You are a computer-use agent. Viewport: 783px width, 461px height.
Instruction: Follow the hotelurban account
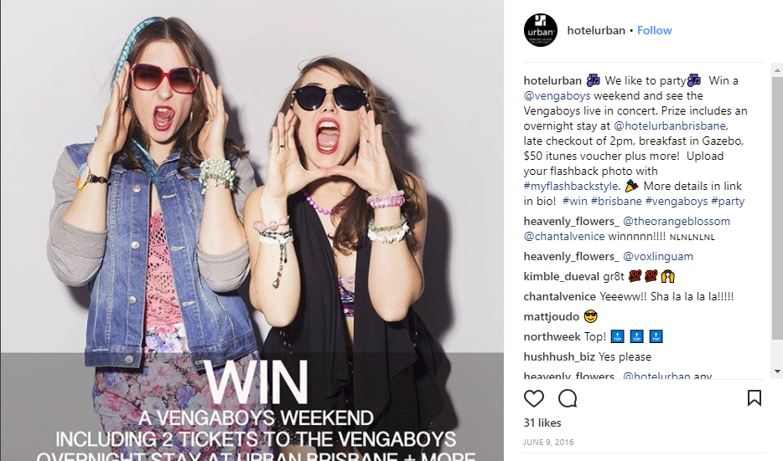(x=654, y=30)
